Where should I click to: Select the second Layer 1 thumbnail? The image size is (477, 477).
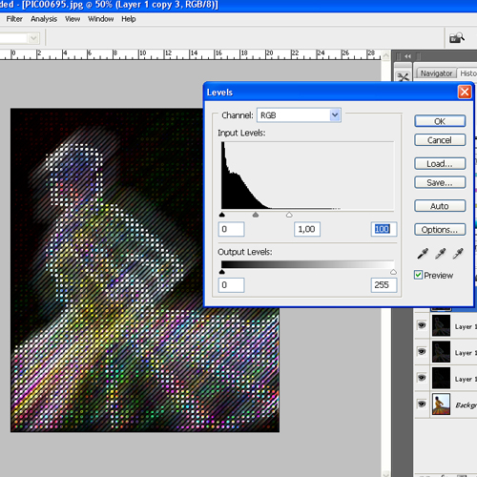[441, 352]
